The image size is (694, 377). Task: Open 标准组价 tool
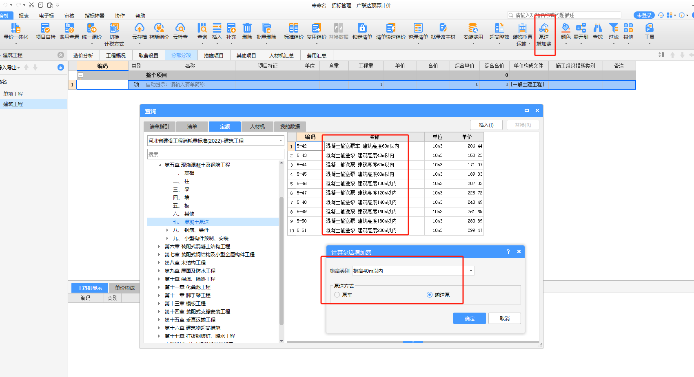pyautogui.click(x=294, y=32)
